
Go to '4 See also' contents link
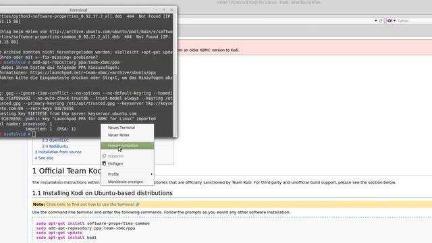(44, 158)
